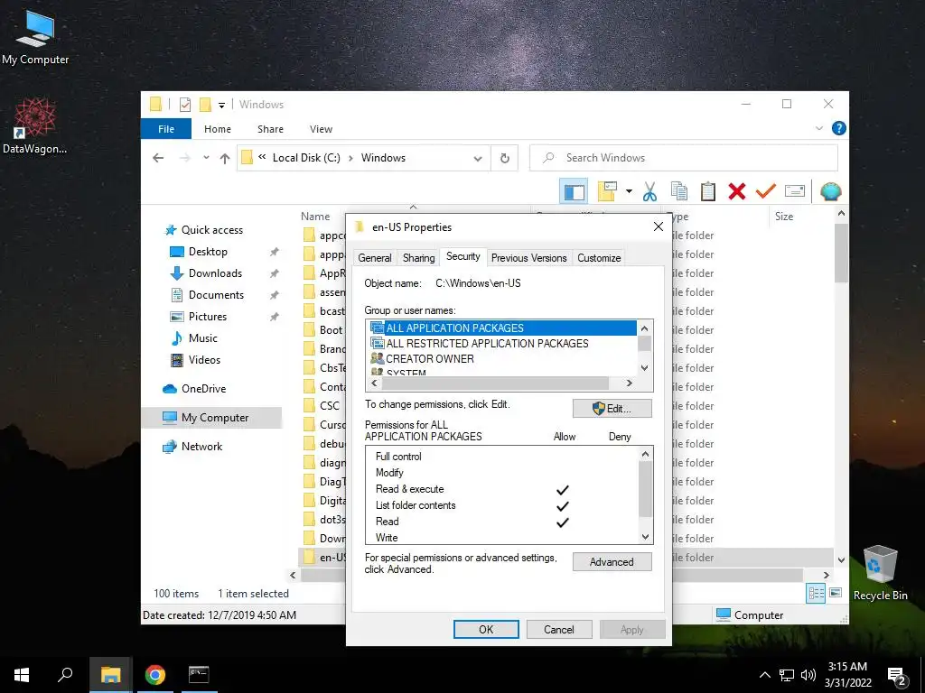Click Local Disk (C:) in breadcrumb
This screenshot has height=693, width=925.
[306, 158]
